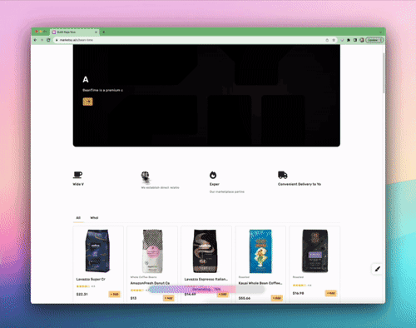Screen dimensions: 416x328
Task: Reload the page with refresh icon
Action: [48, 40]
